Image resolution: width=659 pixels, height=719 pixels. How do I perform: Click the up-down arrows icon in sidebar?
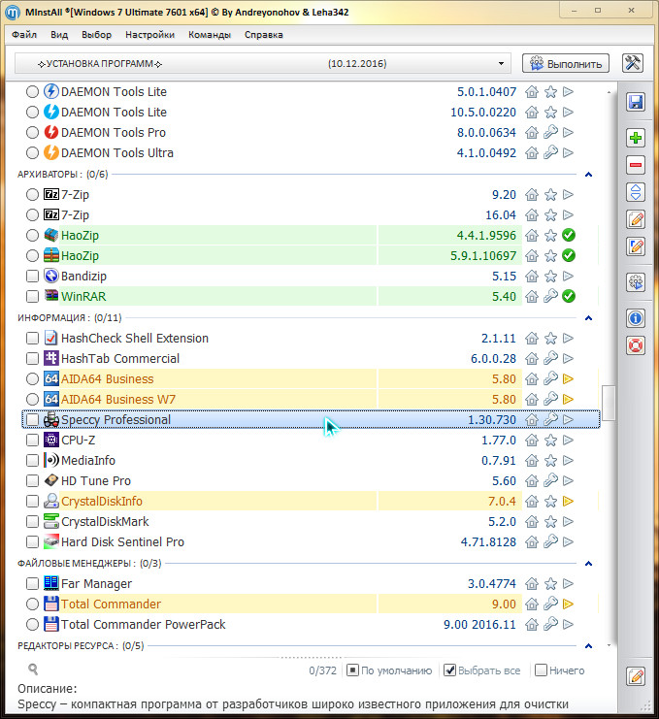[636, 192]
